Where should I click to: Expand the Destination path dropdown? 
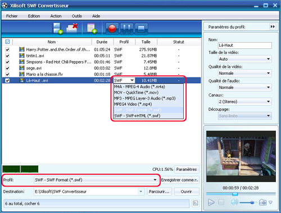point(140,192)
